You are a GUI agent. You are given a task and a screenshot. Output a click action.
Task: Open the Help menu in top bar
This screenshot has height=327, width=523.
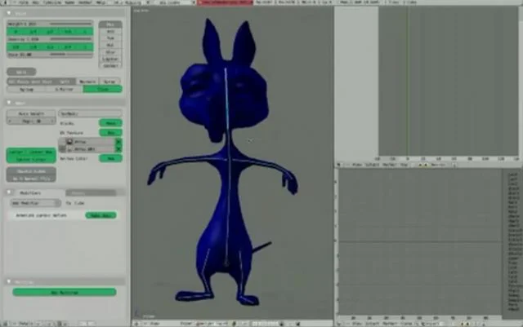pos(101,2)
